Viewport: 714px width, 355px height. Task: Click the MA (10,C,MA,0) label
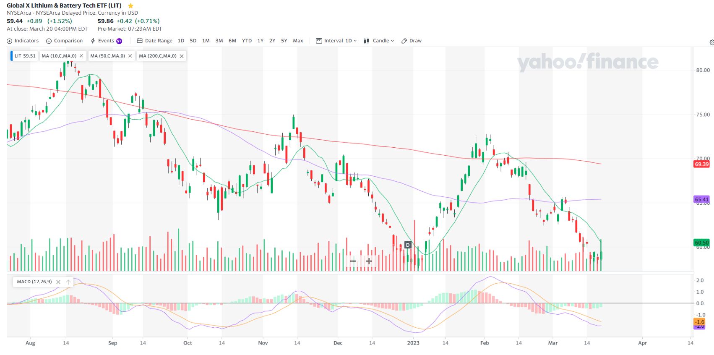coord(59,56)
